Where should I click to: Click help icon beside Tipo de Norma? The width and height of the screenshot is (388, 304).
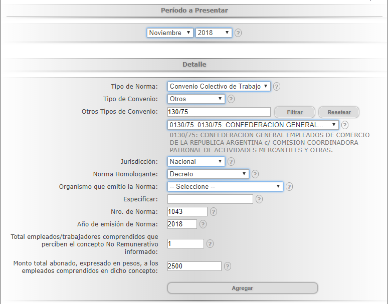pyautogui.click(x=277, y=86)
